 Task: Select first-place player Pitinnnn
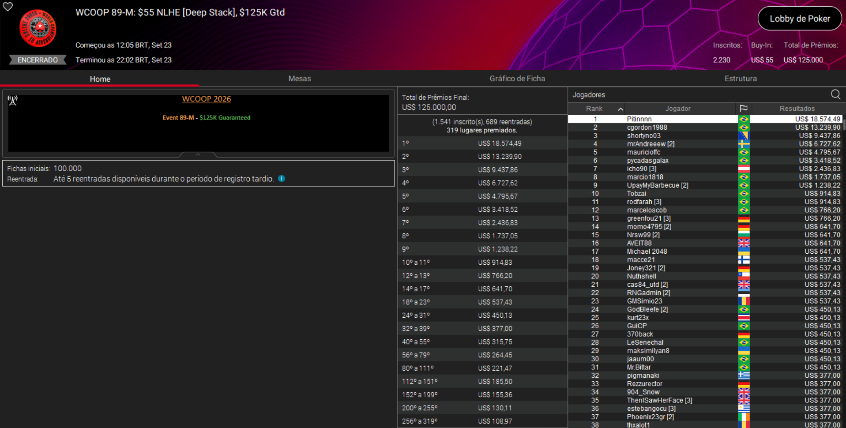[x=705, y=119]
